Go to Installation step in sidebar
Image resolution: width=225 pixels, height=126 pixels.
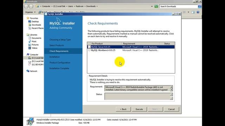pyautogui.click(x=54, y=57)
